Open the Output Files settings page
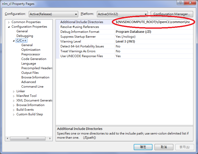Viewport: 198px width, 154px height. 30,73
